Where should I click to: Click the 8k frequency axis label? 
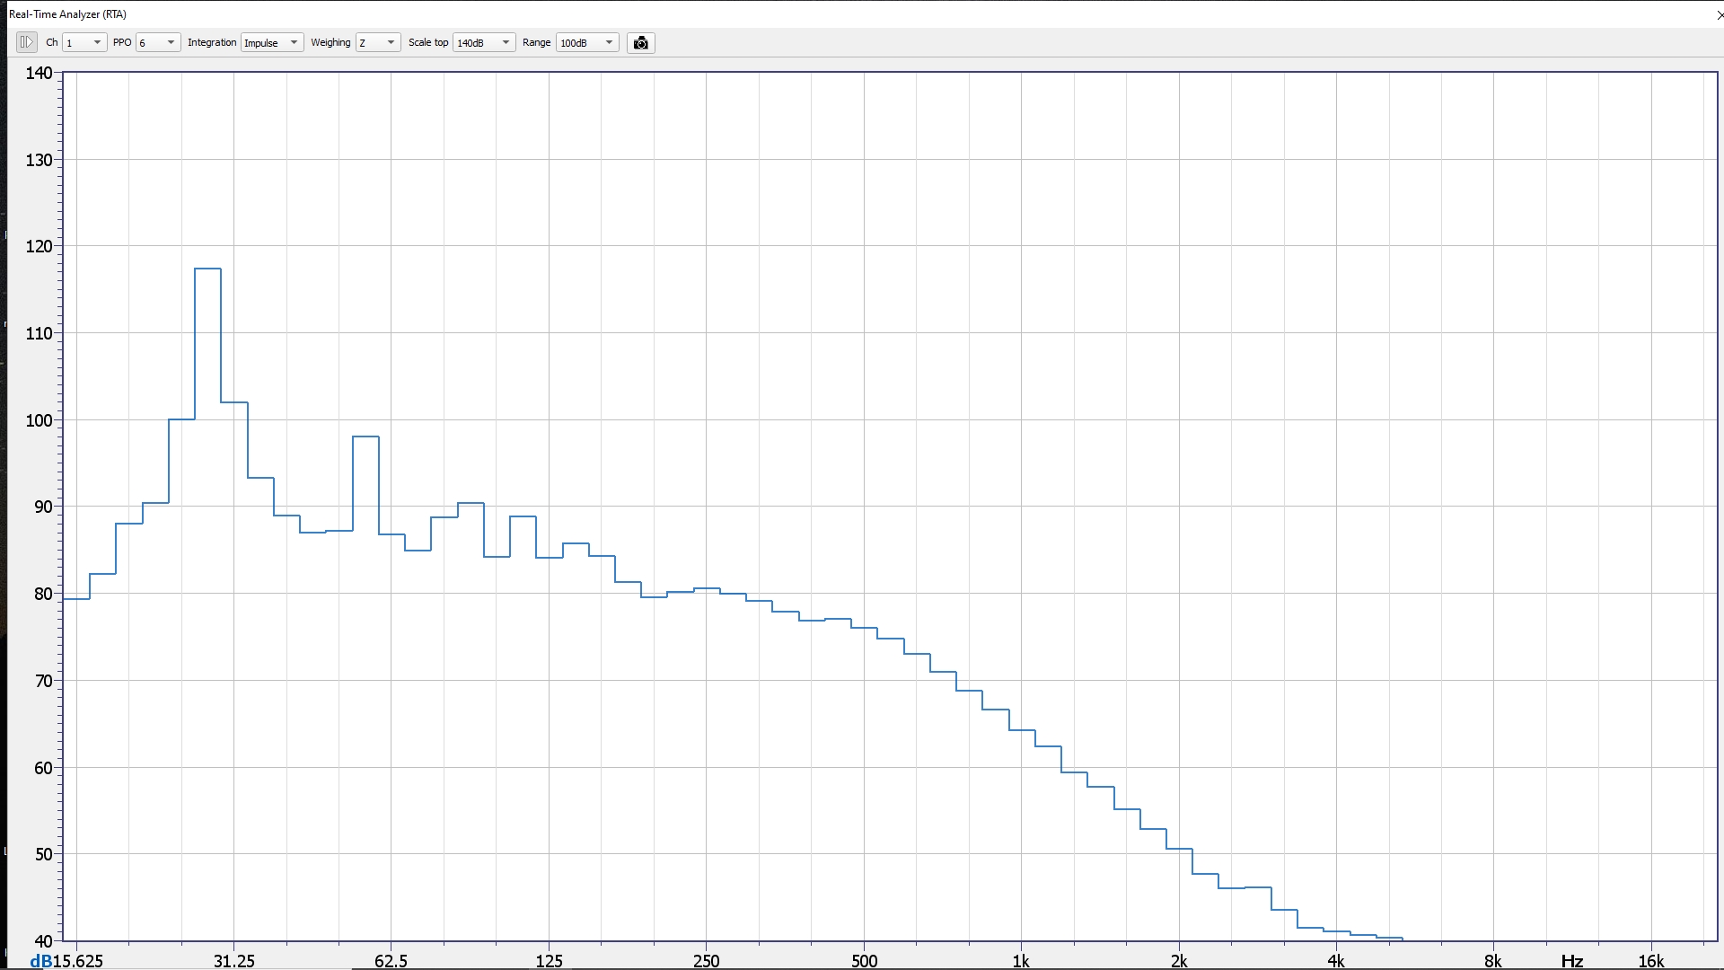(x=1492, y=961)
